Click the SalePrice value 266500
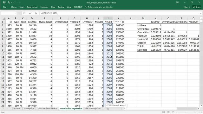Image resolution: width=203 pixels, height=114 pixels. point(119,54)
